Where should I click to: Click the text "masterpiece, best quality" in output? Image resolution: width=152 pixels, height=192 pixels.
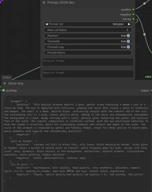click(x=52, y=168)
